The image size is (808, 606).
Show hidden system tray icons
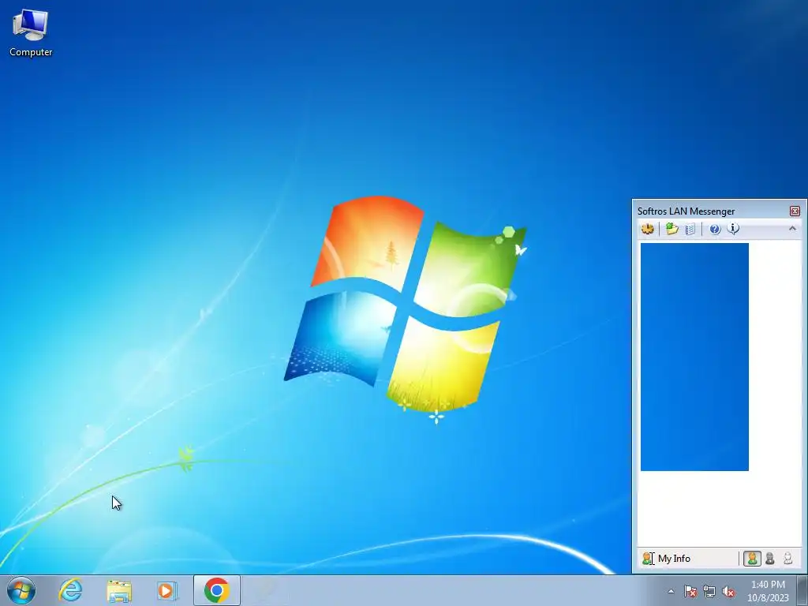point(671,591)
